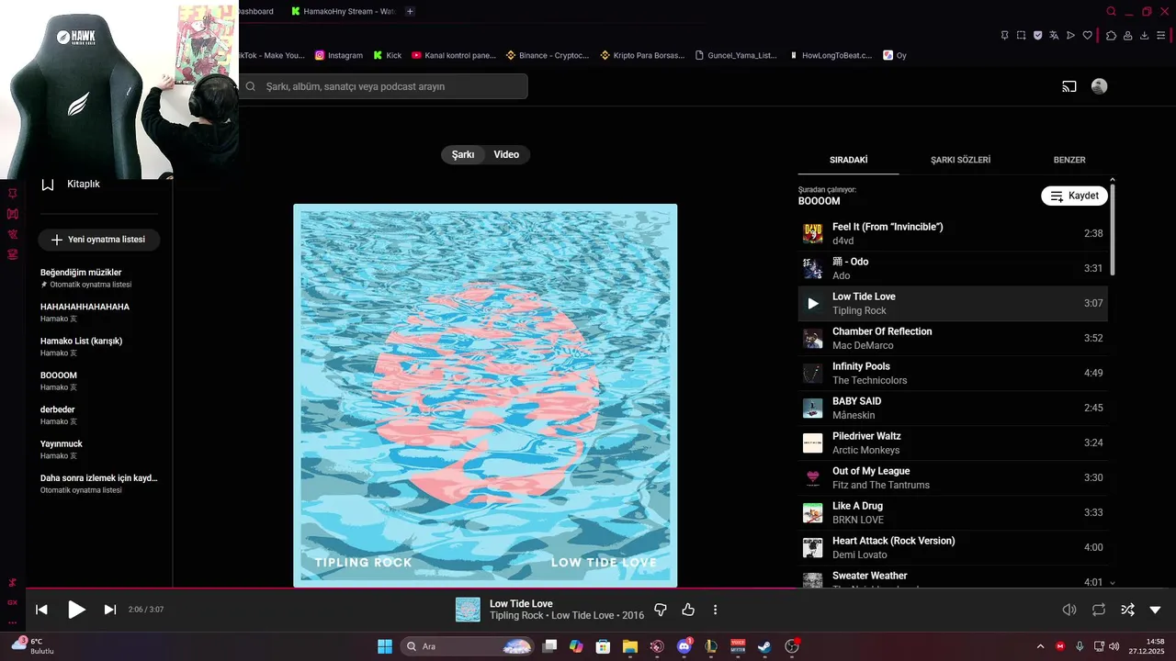Click Yeni oynatma listesi button
1176x661 pixels.
(98, 240)
